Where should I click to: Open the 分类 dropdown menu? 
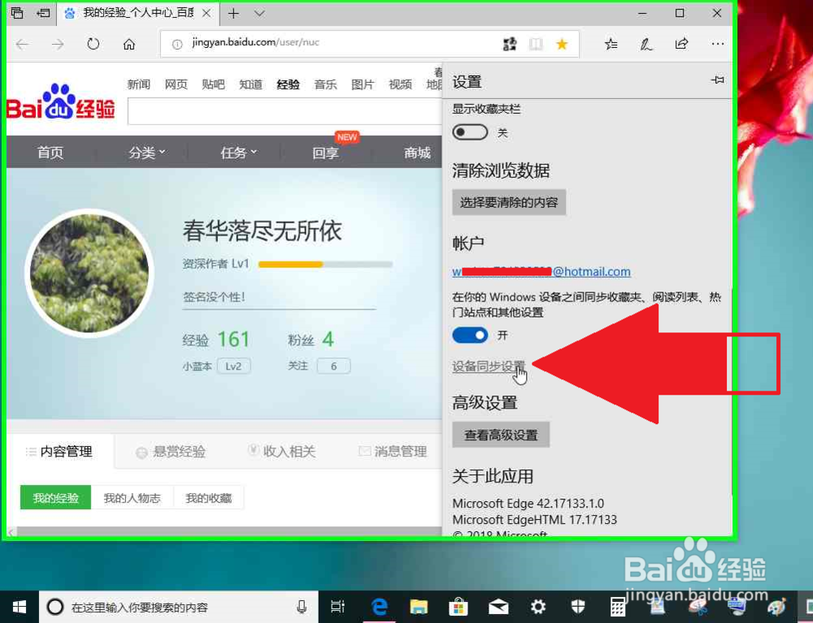[x=146, y=152]
